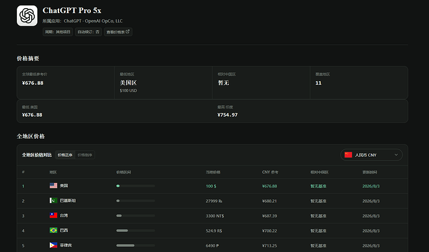Click the 价格区间 column header

(x=123, y=172)
